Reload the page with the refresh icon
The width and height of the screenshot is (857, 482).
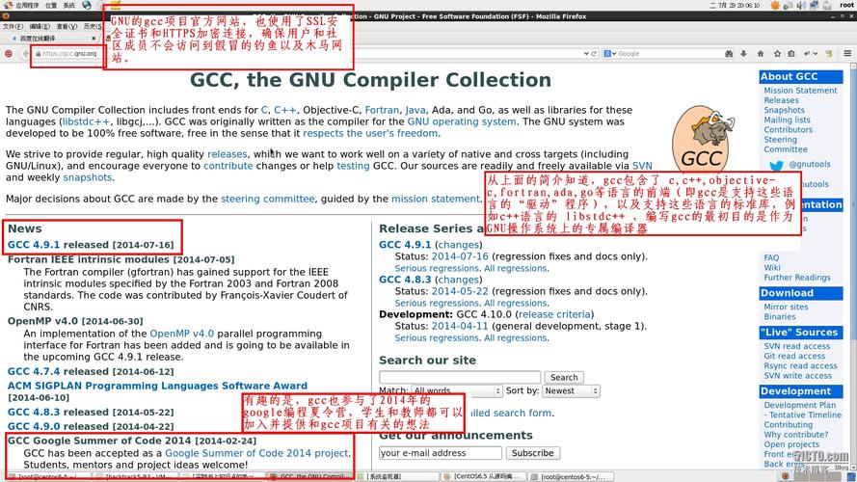coord(594,54)
